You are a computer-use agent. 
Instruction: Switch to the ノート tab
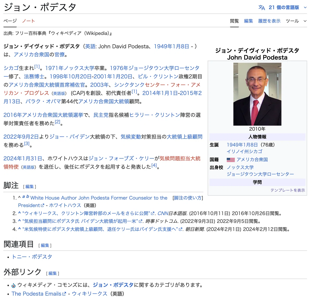click(28, 21)
